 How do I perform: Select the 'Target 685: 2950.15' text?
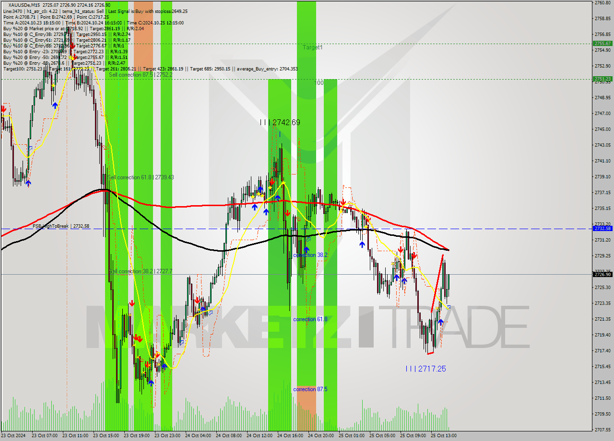pyautogui.click(x=209, y=69)
